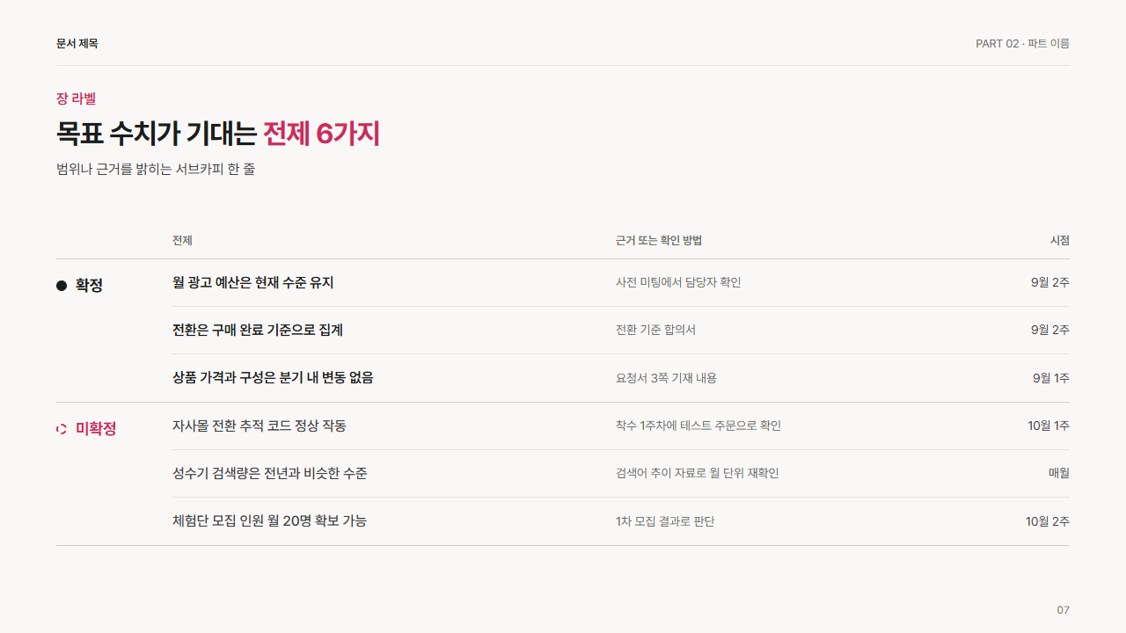Click the 문서 제목 header text
Viewport: 1126px width, 633px height.
77,43
